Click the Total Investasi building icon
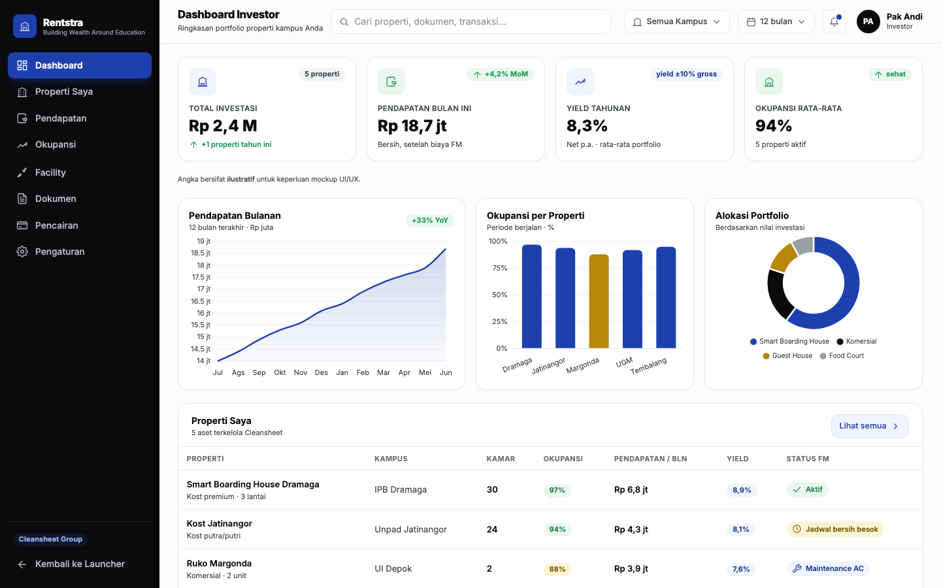 click(x=203, y=82)
